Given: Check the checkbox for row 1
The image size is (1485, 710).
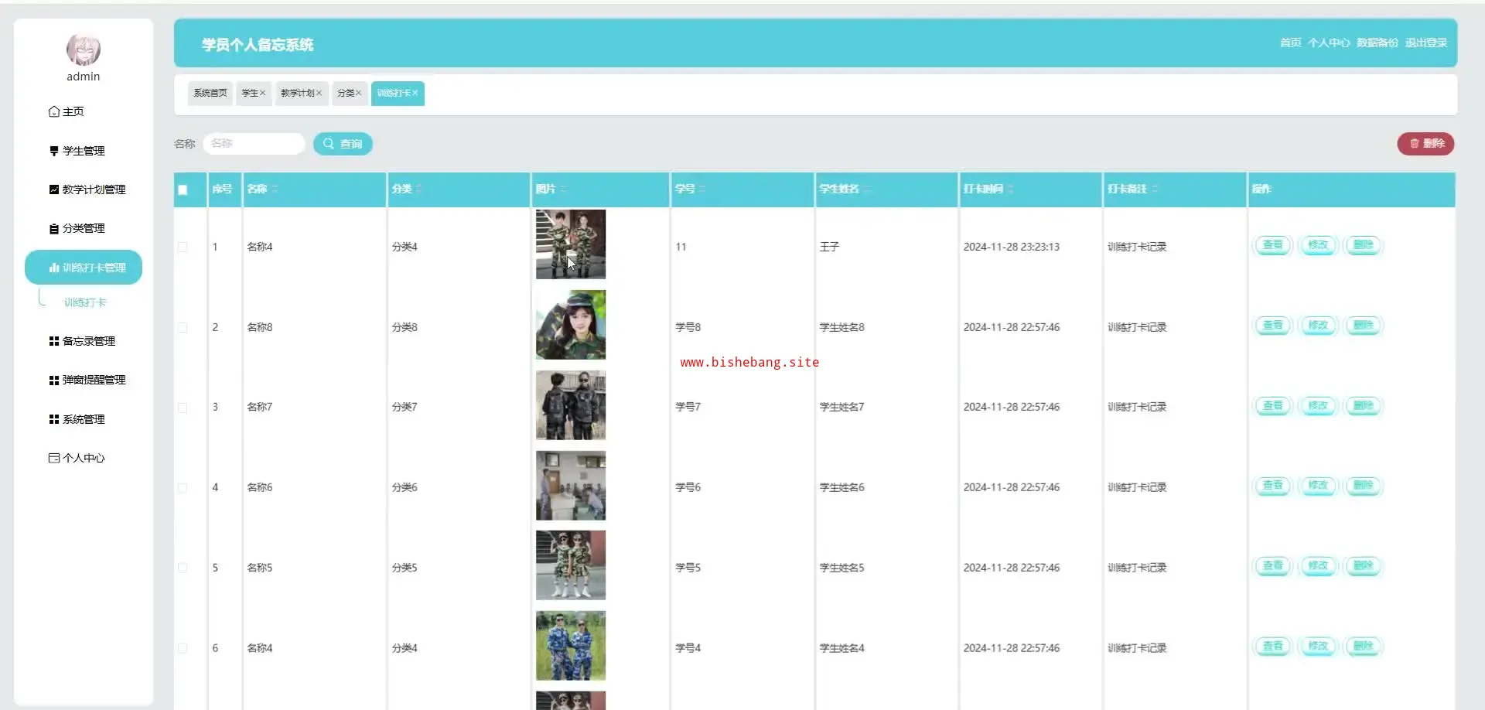Looking at the screenshot, I should [x=183, y=247].
